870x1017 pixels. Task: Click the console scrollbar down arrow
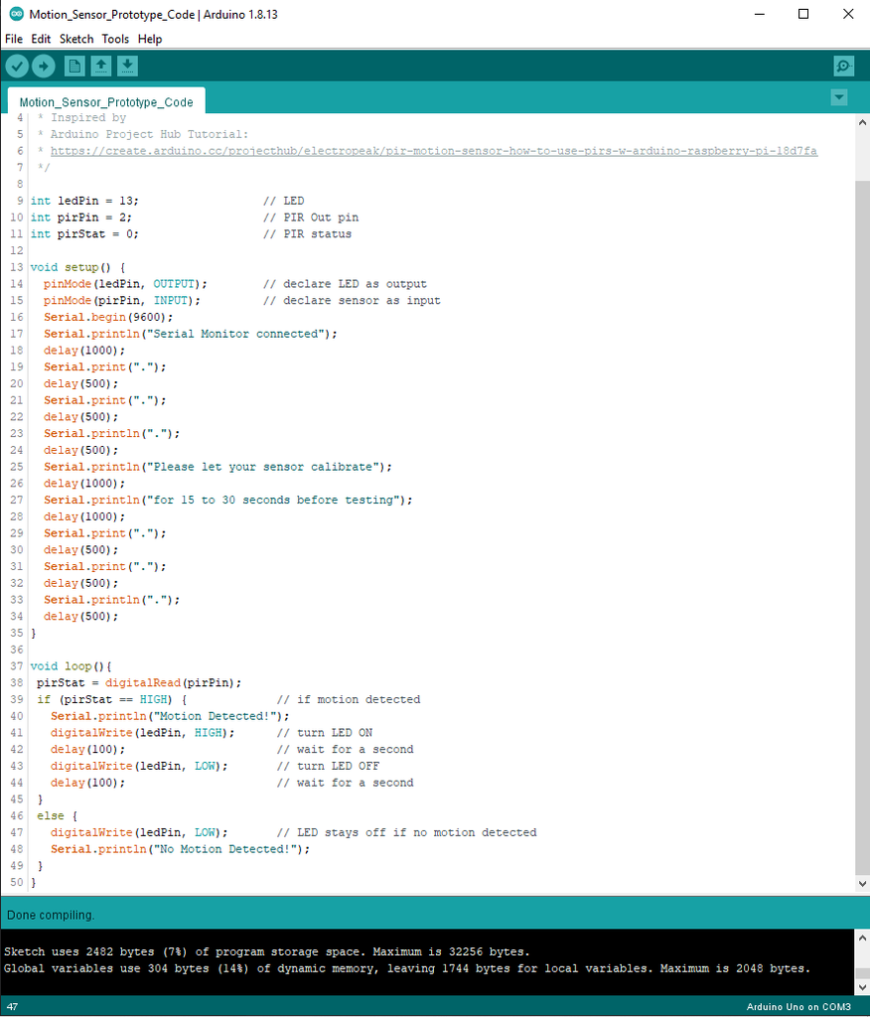click(x=862, y=987)
